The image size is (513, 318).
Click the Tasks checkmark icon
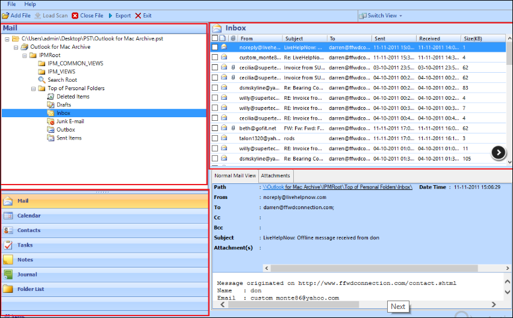8,245
